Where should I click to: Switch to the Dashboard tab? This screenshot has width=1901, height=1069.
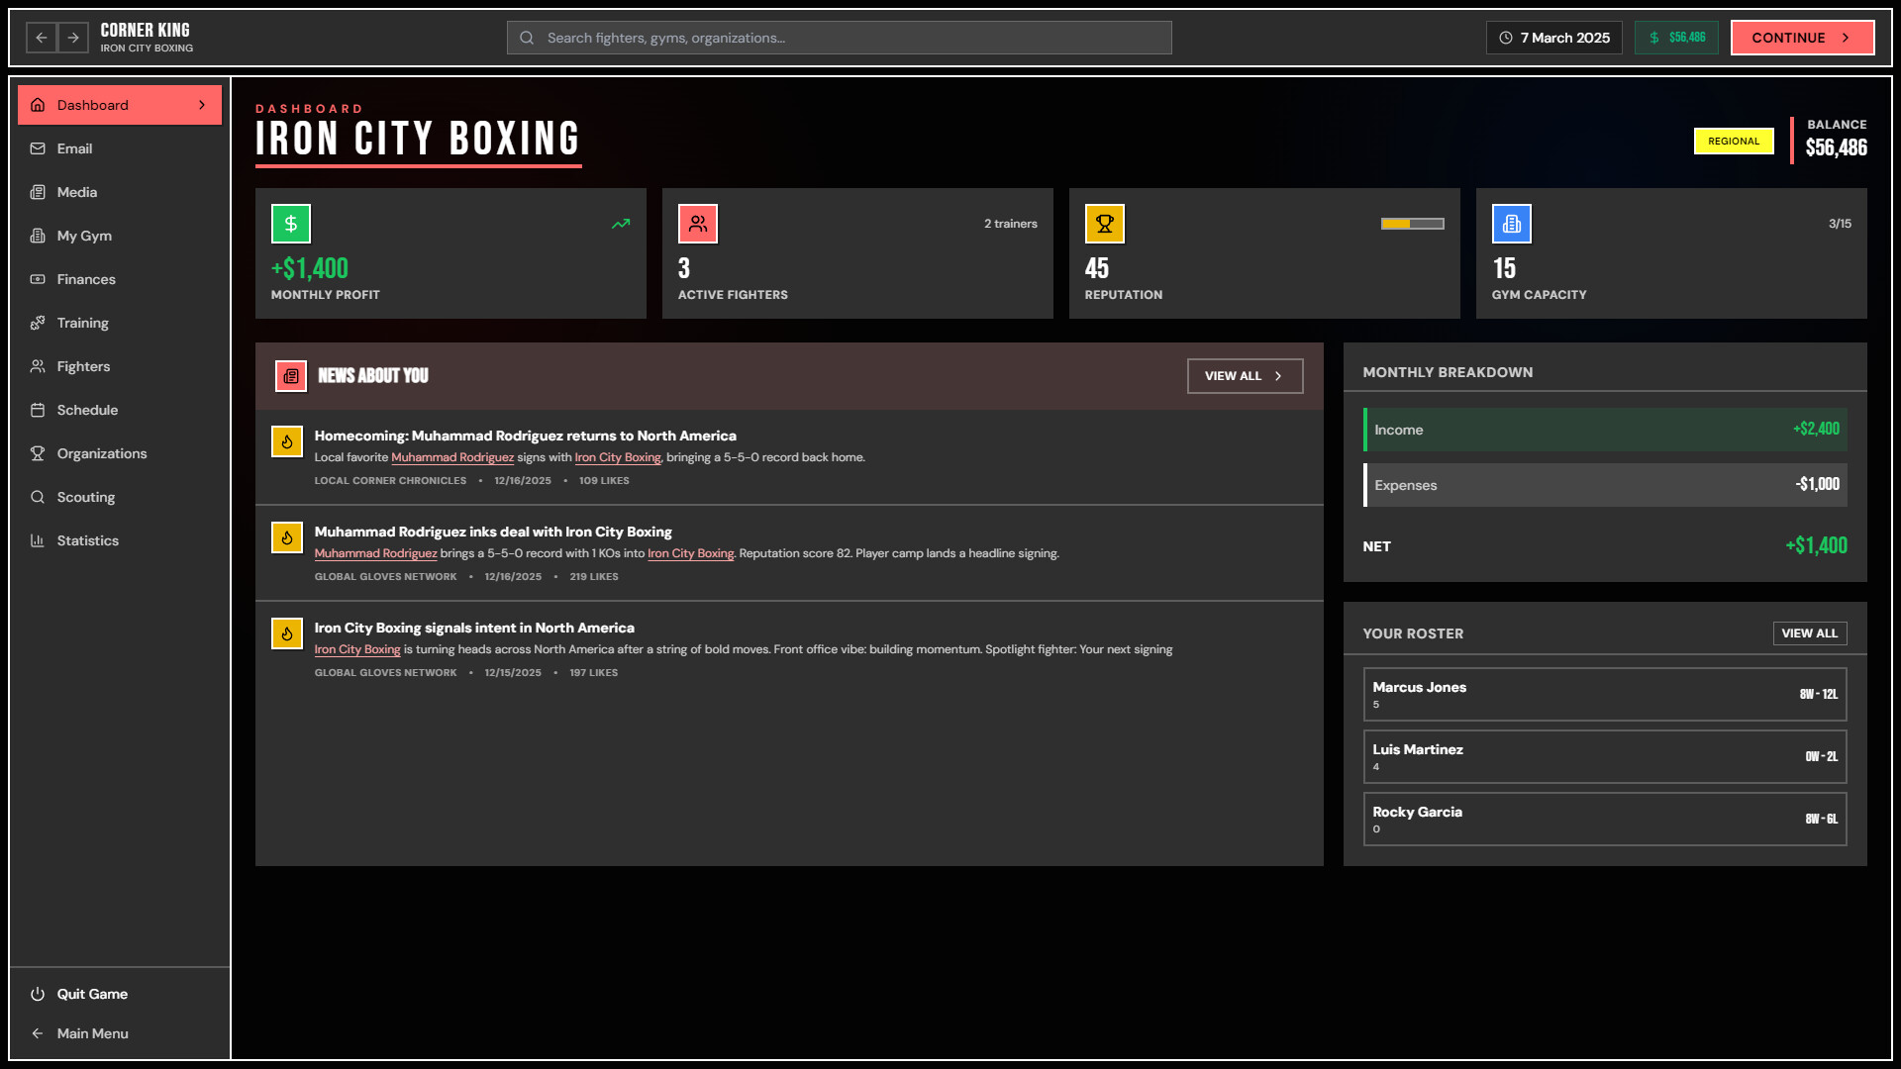tap(92, 104)
